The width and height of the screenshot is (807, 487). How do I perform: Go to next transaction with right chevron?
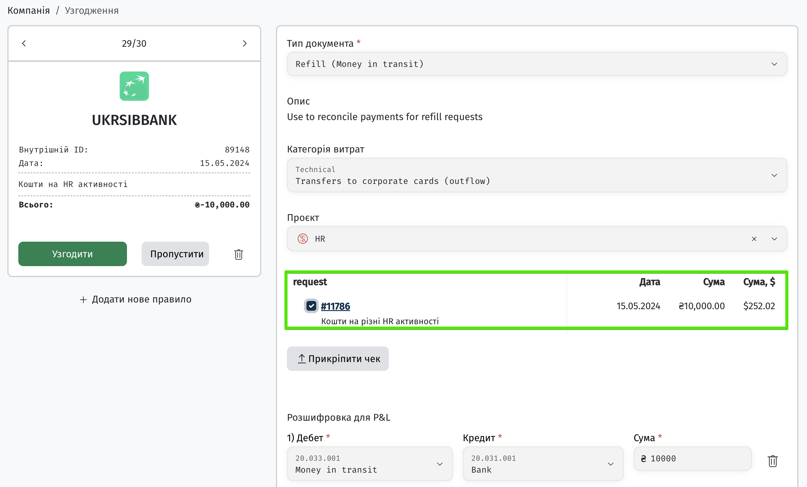(245, 43)
